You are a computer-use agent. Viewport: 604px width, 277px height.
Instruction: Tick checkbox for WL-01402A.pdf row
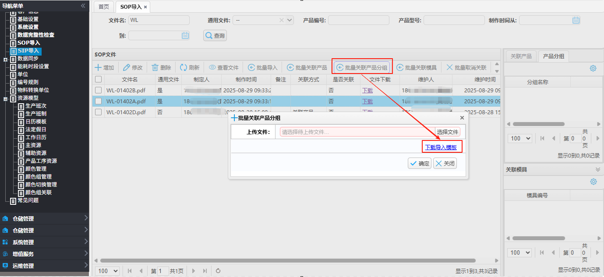pyautogui.click(x=99, y=101)
